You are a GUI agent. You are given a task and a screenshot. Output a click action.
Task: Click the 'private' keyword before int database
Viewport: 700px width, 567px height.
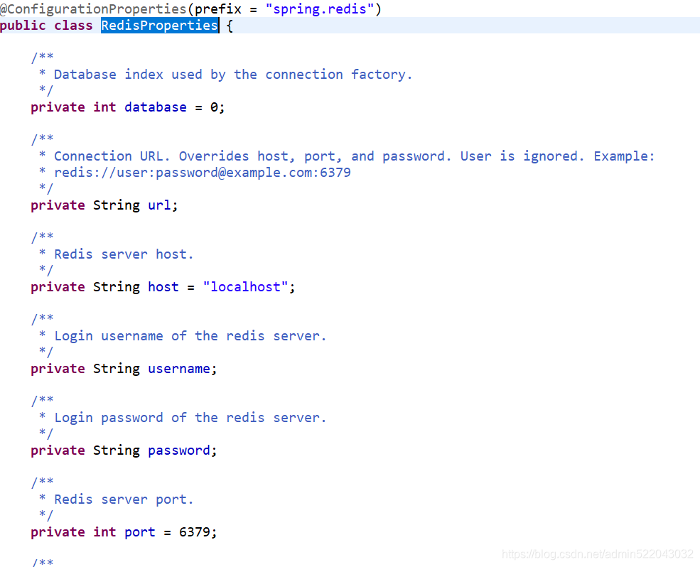point(58,107)
